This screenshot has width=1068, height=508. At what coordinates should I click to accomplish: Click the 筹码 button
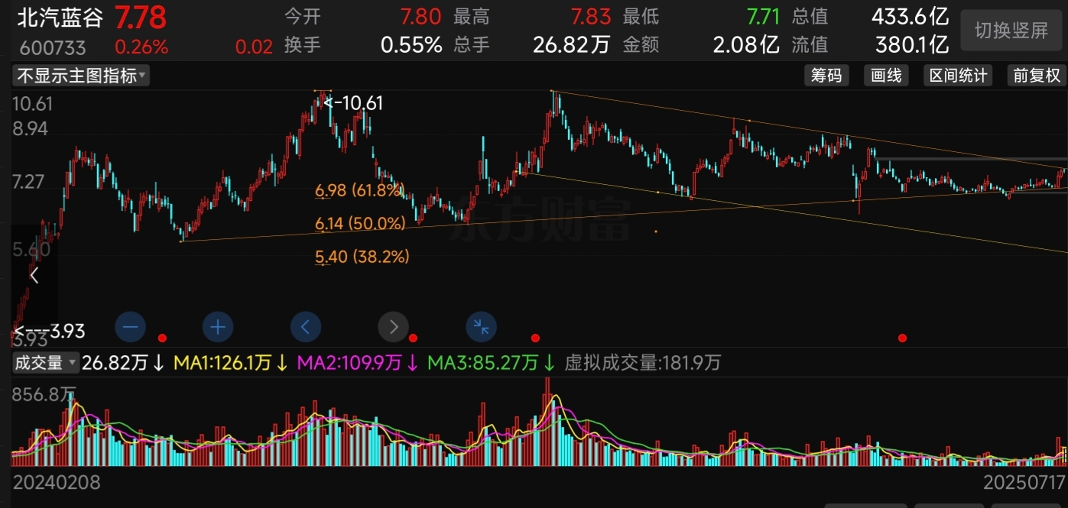click(x=826, y=76)
